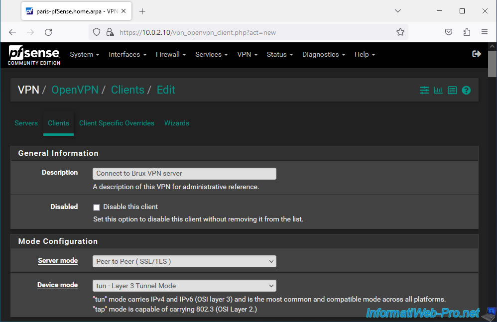Expand the System menu
This screenshot has height=322, width=497.
click(x=85, y=54)
